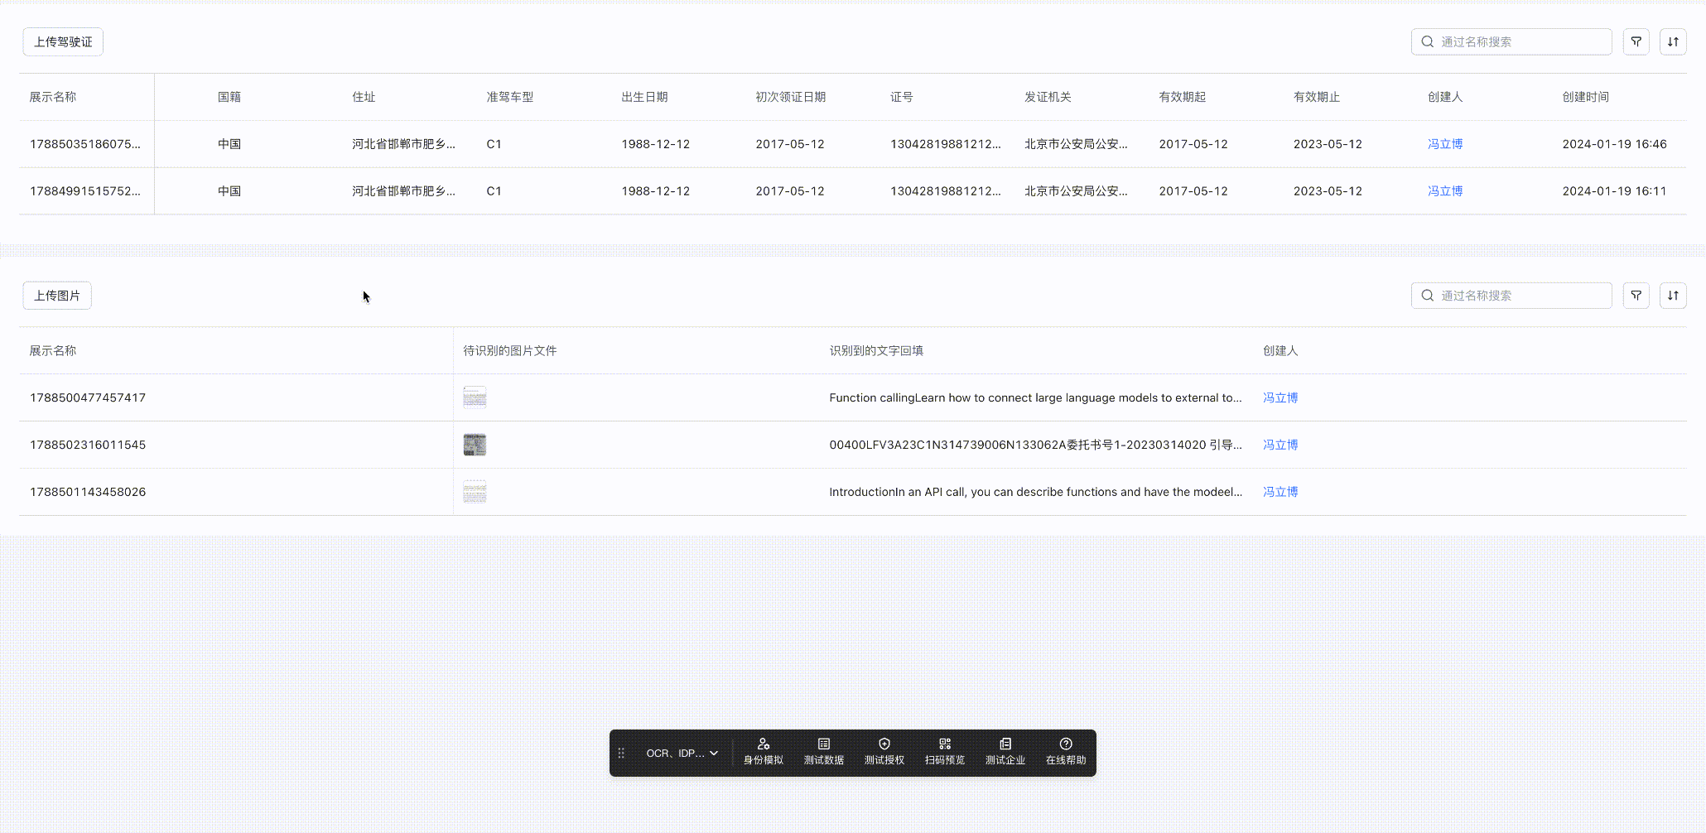Click the toolbar drag handle dots
The image size is (1706, 833).
tap(621, 753)
